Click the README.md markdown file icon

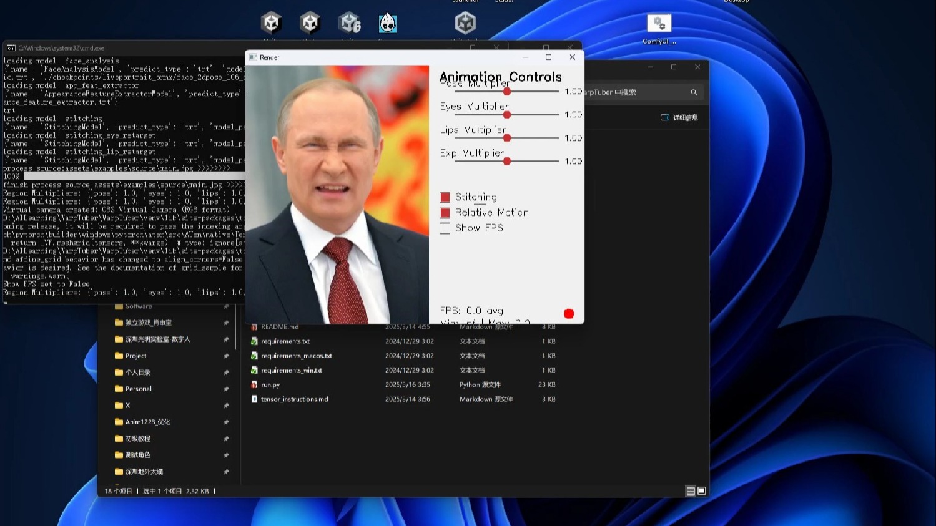click(254, 326)
